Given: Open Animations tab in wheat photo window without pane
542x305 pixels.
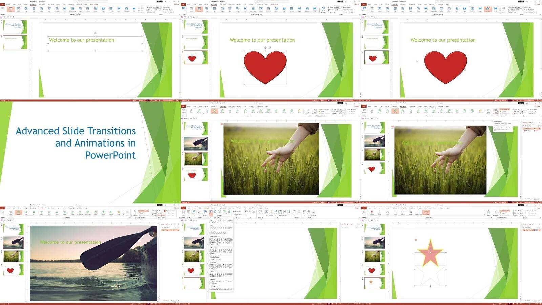Looking at the screenshot, I should click(x=223, y=106).
